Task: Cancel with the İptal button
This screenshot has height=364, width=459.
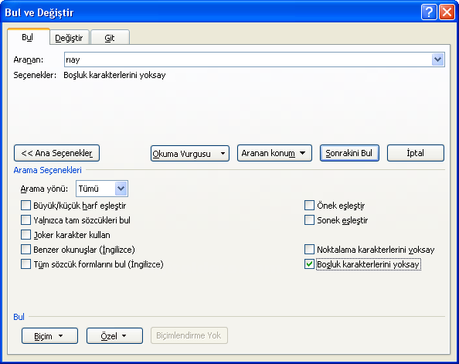Action: [x=416, y=153]
